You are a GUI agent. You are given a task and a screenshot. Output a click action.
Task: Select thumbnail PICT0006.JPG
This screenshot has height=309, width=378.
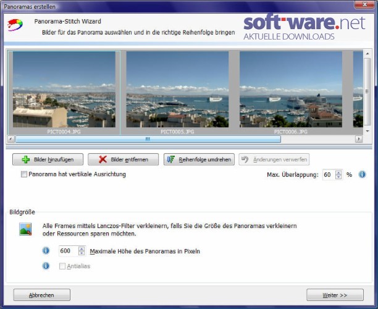tap(291, 93)
